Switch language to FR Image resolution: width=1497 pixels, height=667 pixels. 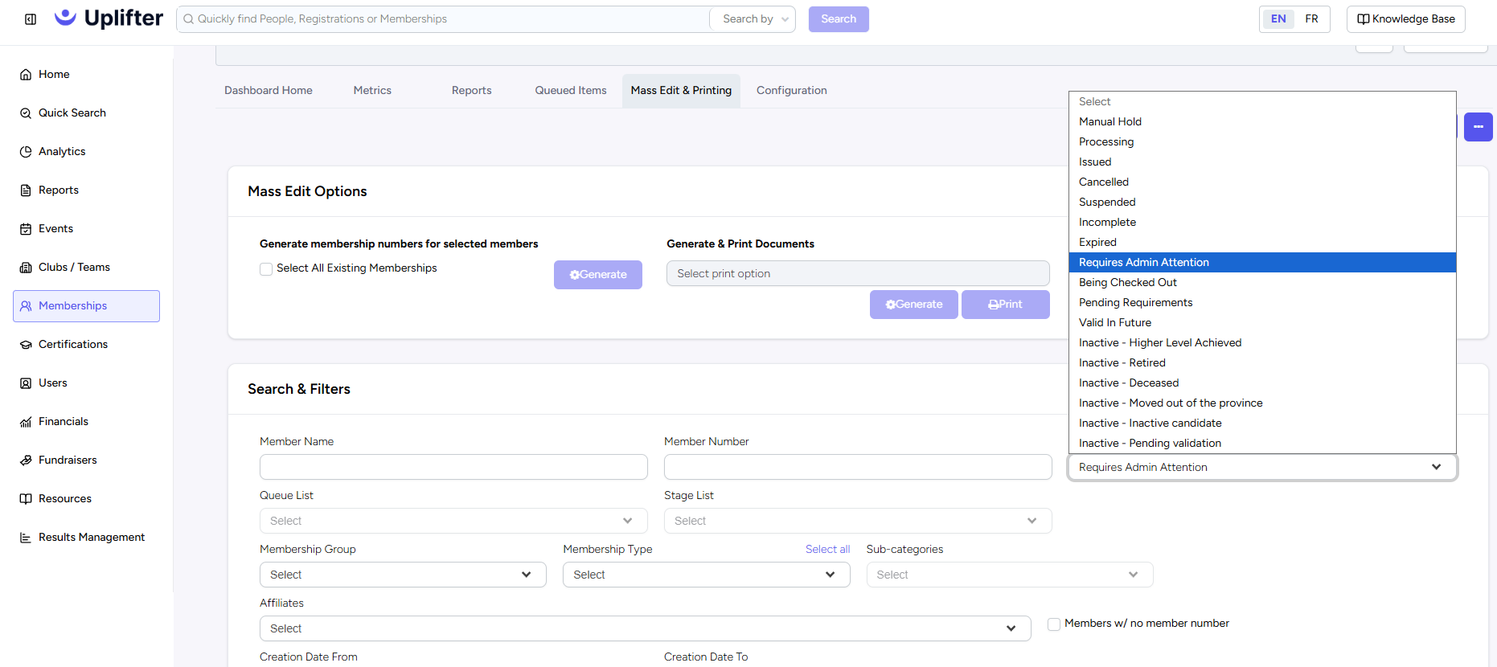click(1312, 19)
